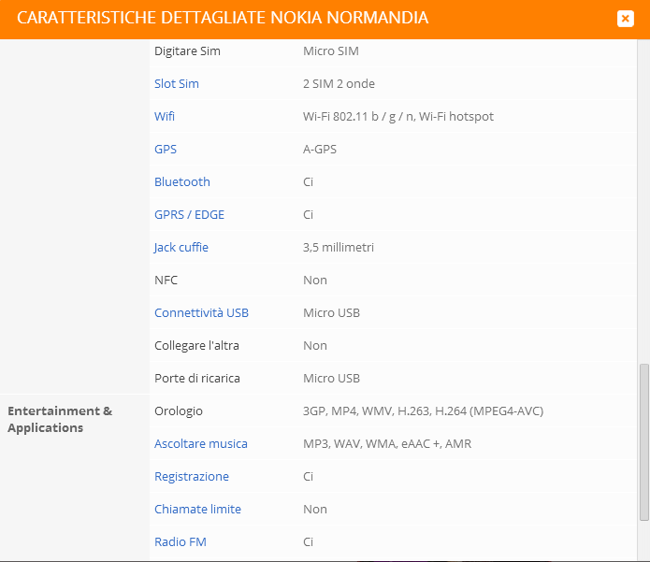650x562 pixels.
Task: Open the Slot Sim link
Action: (177, 84)
